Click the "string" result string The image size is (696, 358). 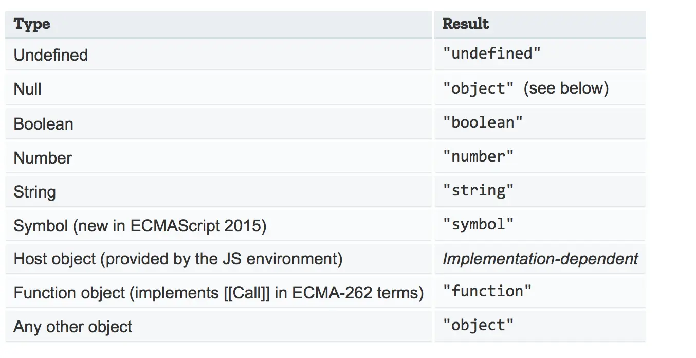(478, 190)
